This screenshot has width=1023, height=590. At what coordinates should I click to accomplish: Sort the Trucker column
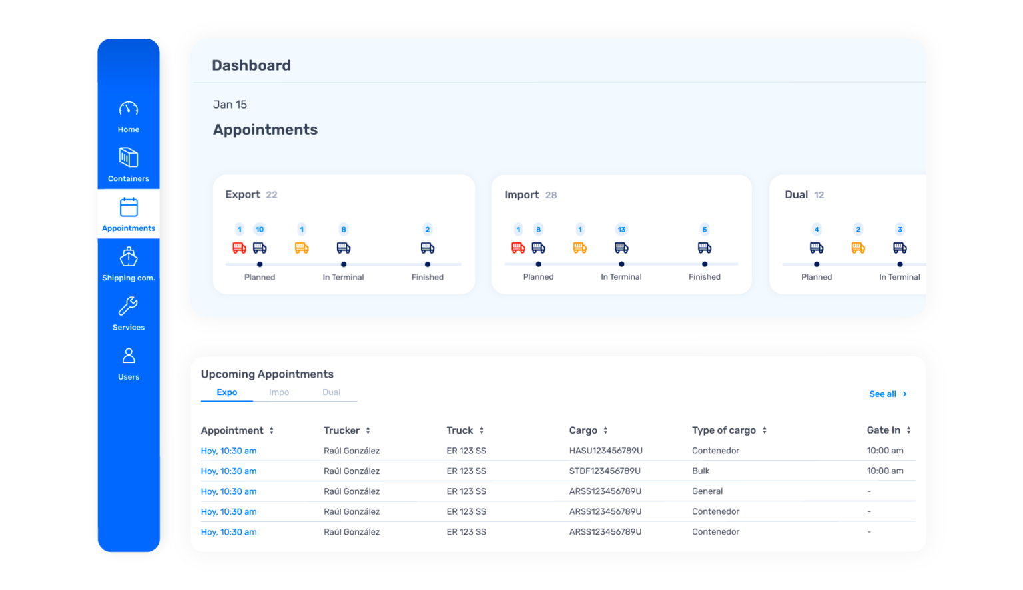(x=368, y=430)
